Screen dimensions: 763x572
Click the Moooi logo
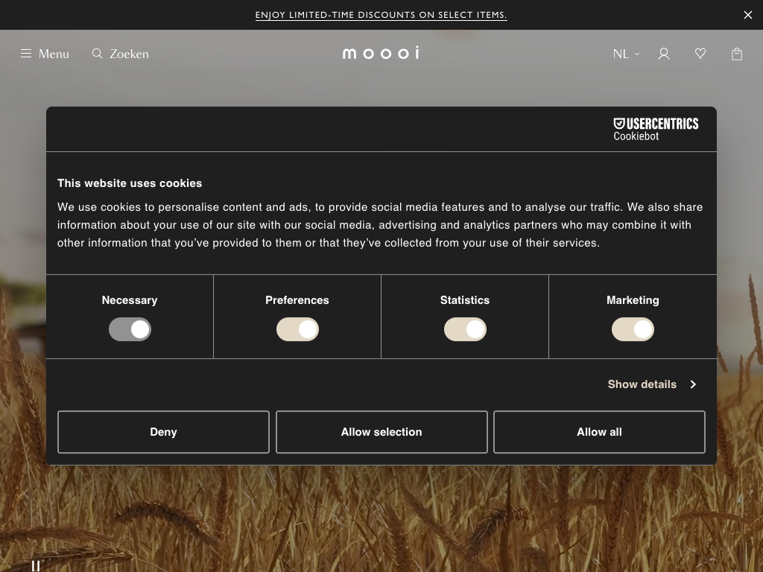(381, 53)
